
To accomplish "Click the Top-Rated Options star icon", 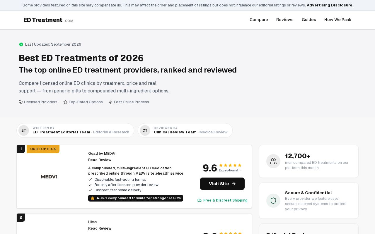I will pos(65,102).
